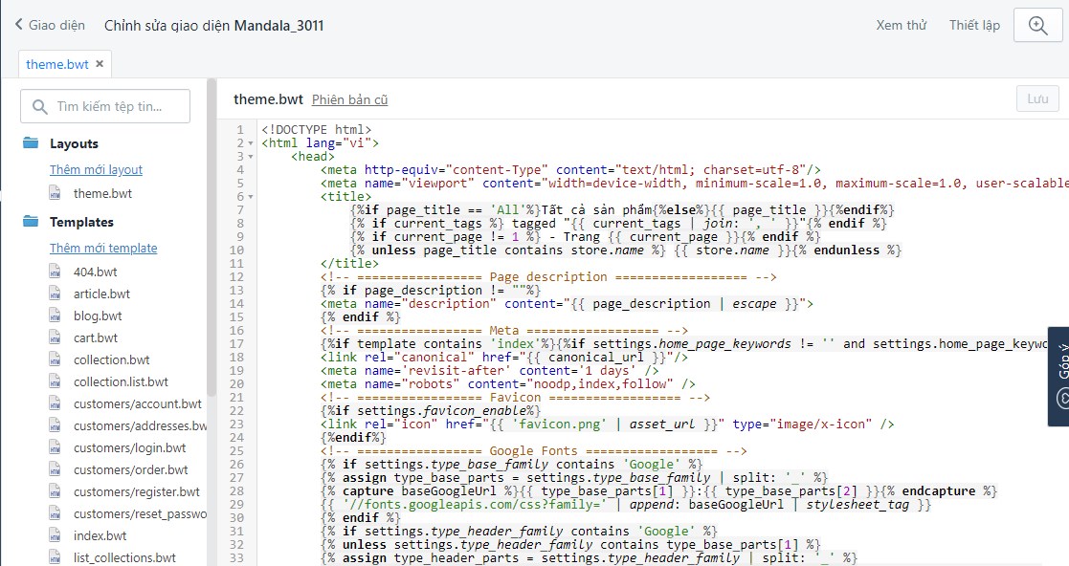Click the Lưu save button
The width and height of the screenshot is (1069, 566).
pyautogui.click(x=1036, y=98)
